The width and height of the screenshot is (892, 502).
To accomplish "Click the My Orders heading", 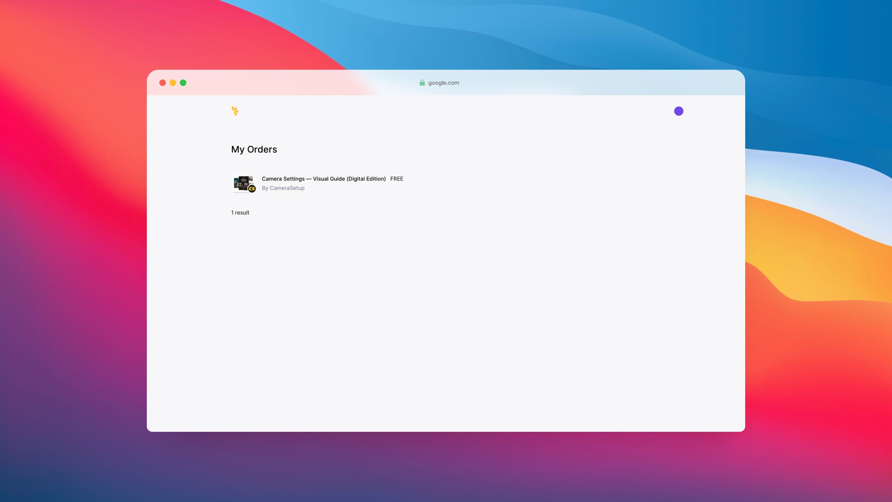I will click(x=254, y=150).
